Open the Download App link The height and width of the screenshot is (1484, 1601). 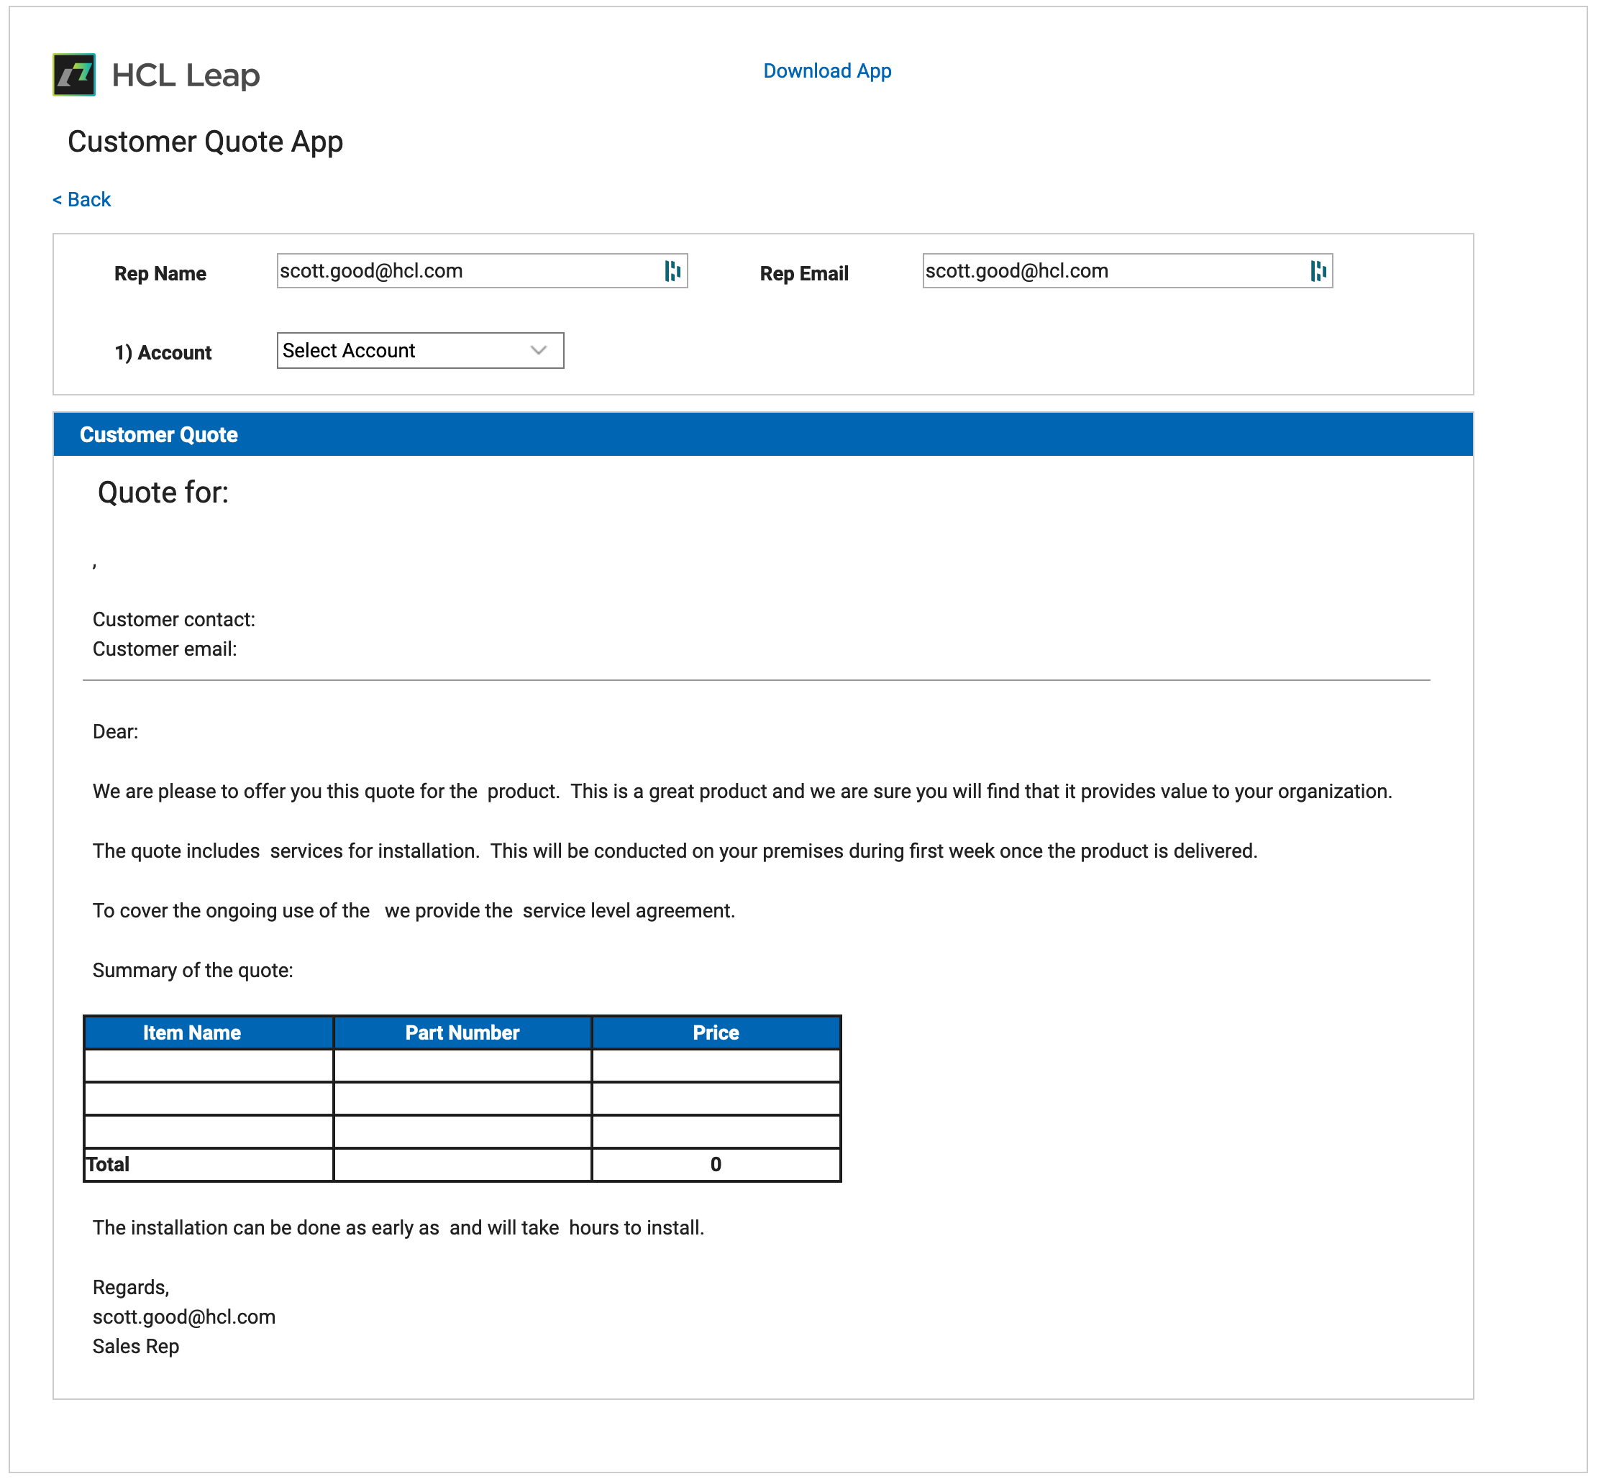point(827,70)
